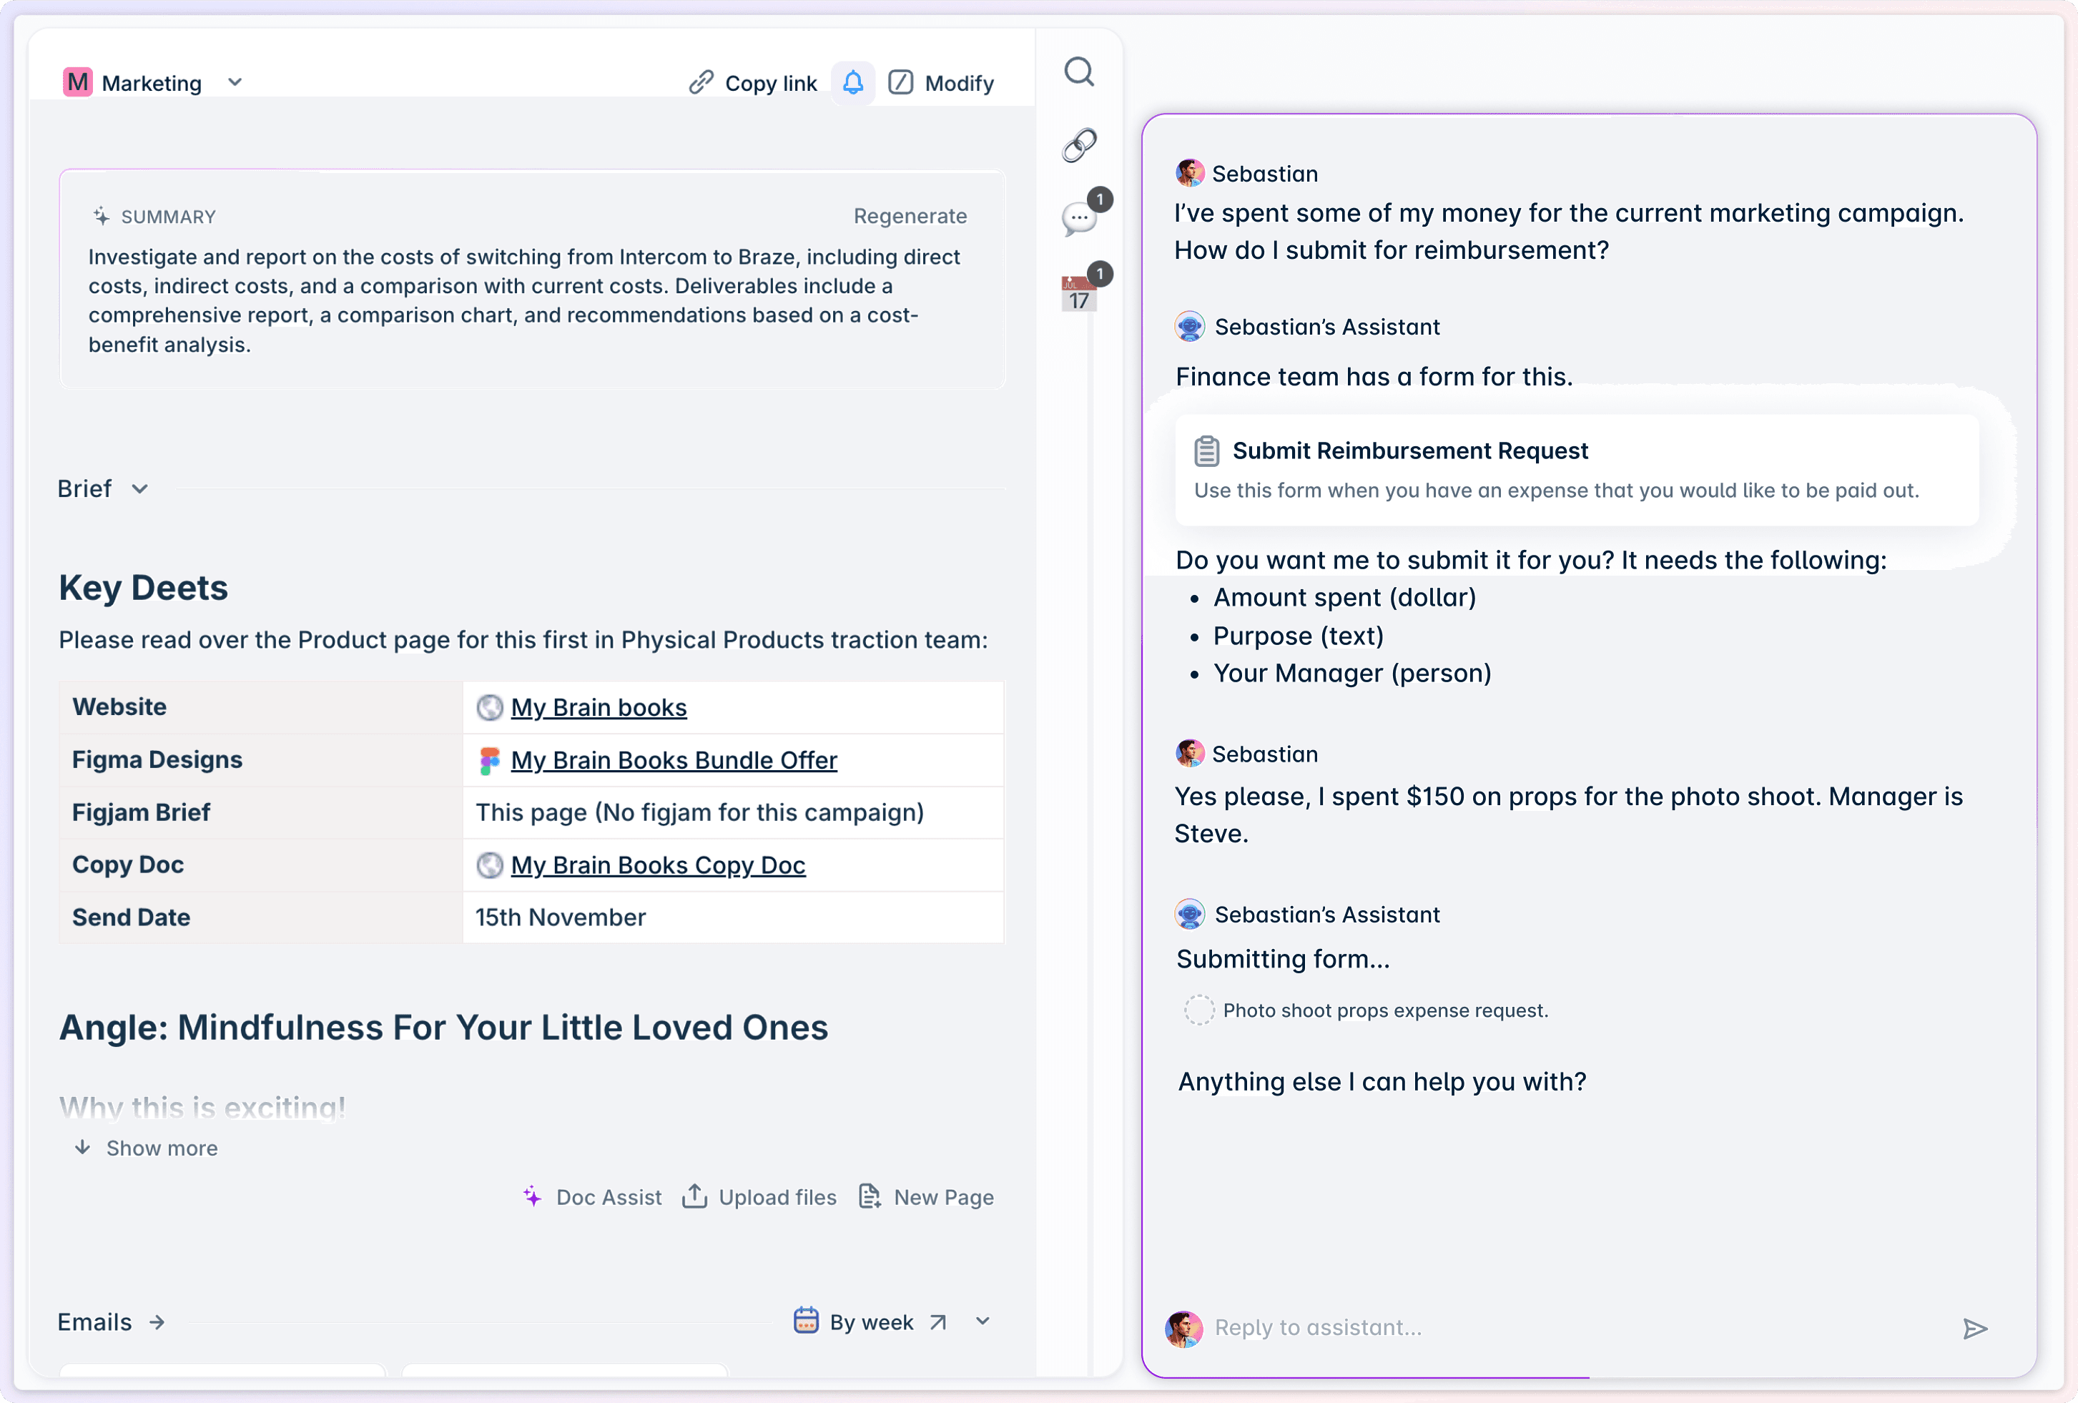Collapse the Brief section chevron
The width and height of the screenshot is (2078, 1403).
point(139,489)
